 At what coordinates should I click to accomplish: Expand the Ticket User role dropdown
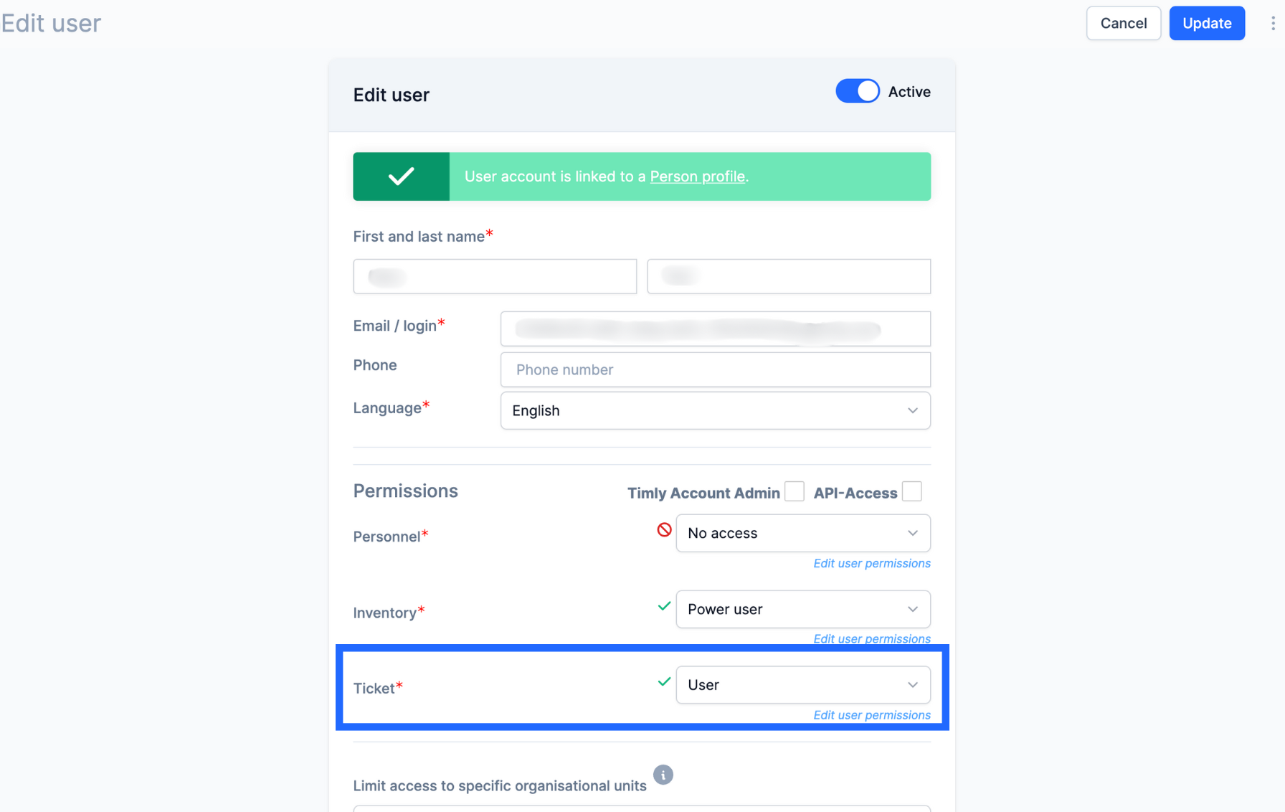pos(803,684)
